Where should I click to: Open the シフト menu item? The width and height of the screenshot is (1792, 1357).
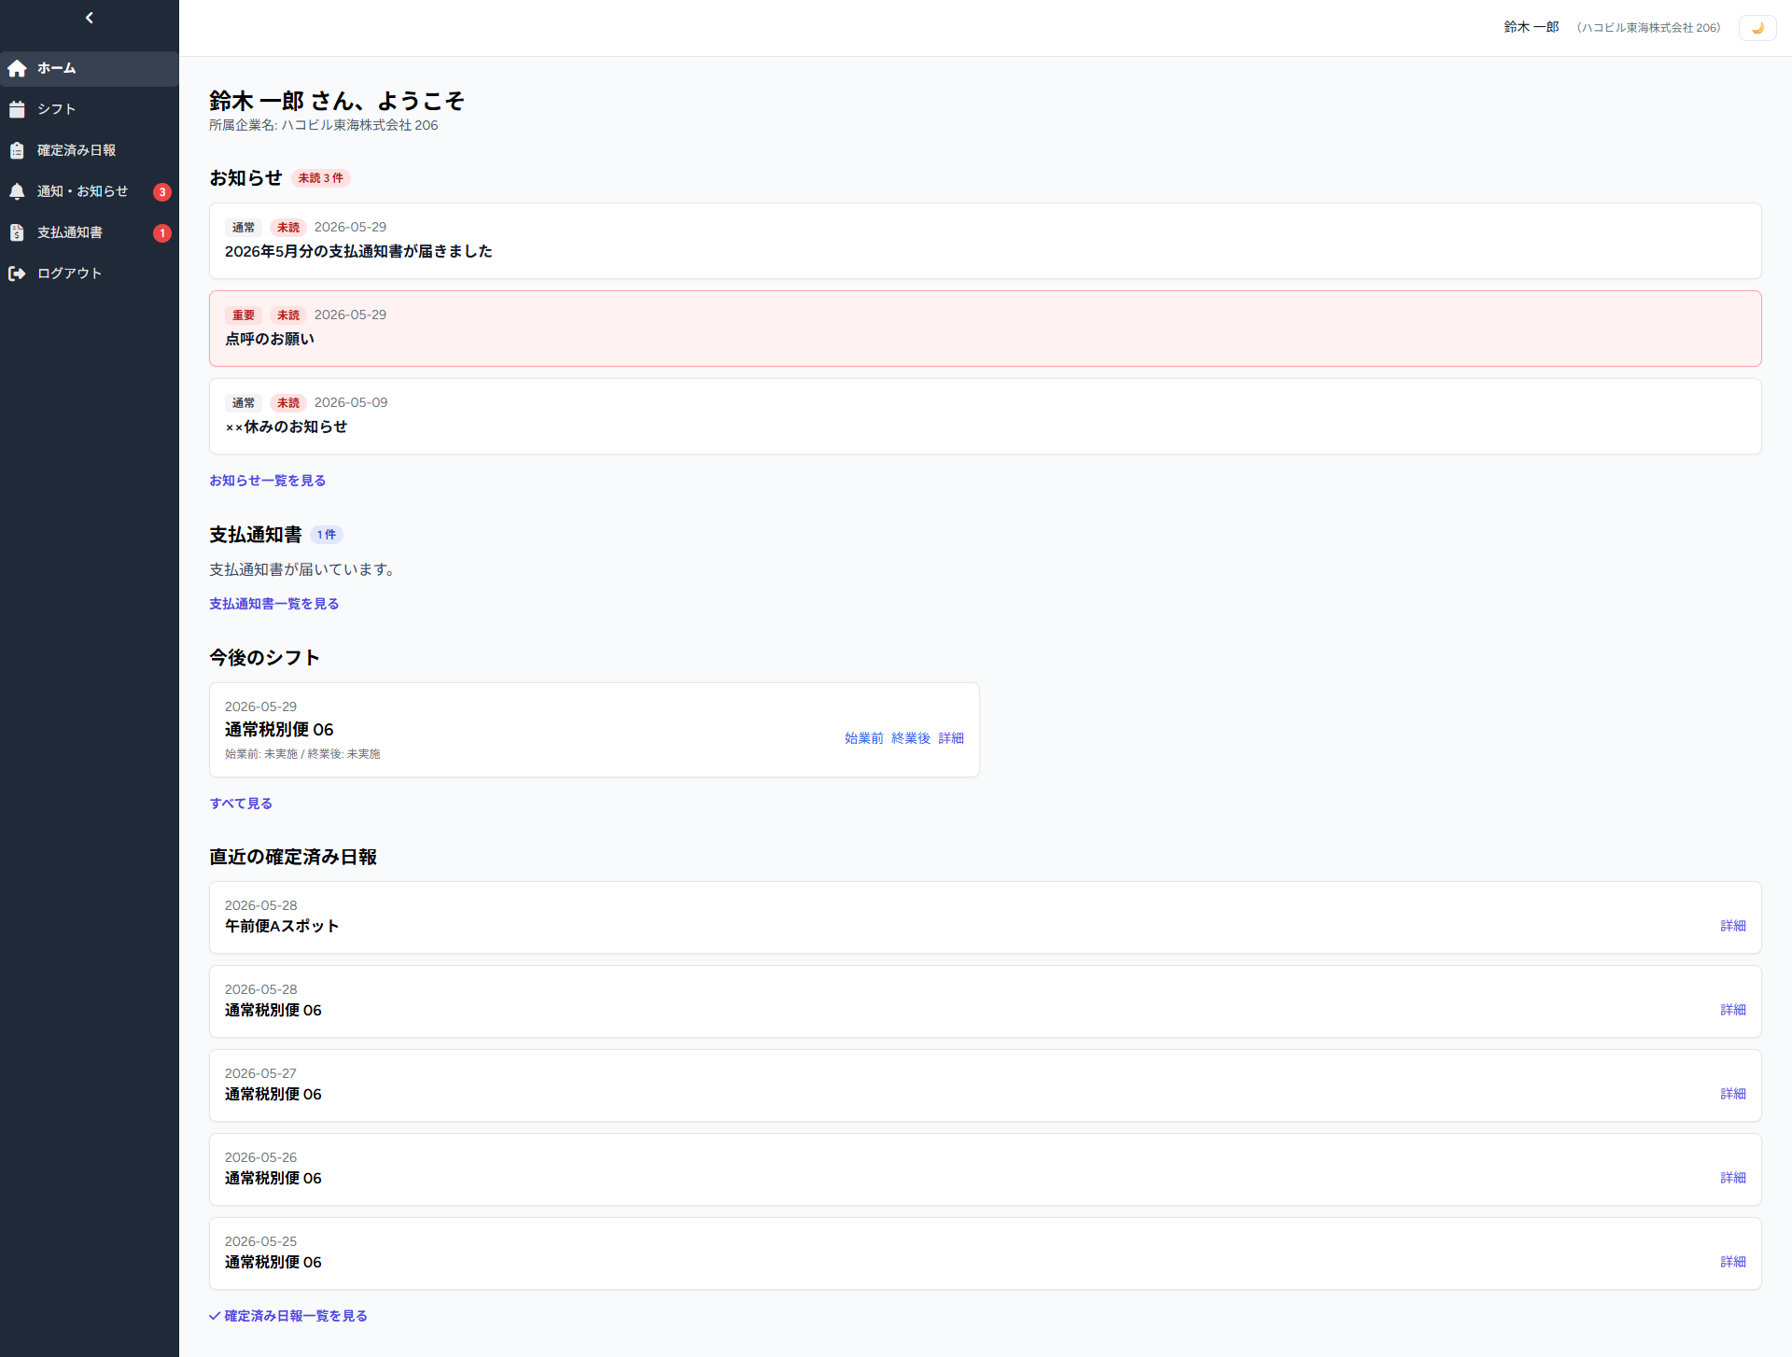click(90, 109)
